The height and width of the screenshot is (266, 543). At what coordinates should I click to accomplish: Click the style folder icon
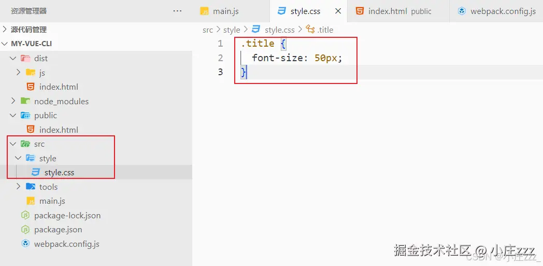pyautogui.click(x=31, y=158)
